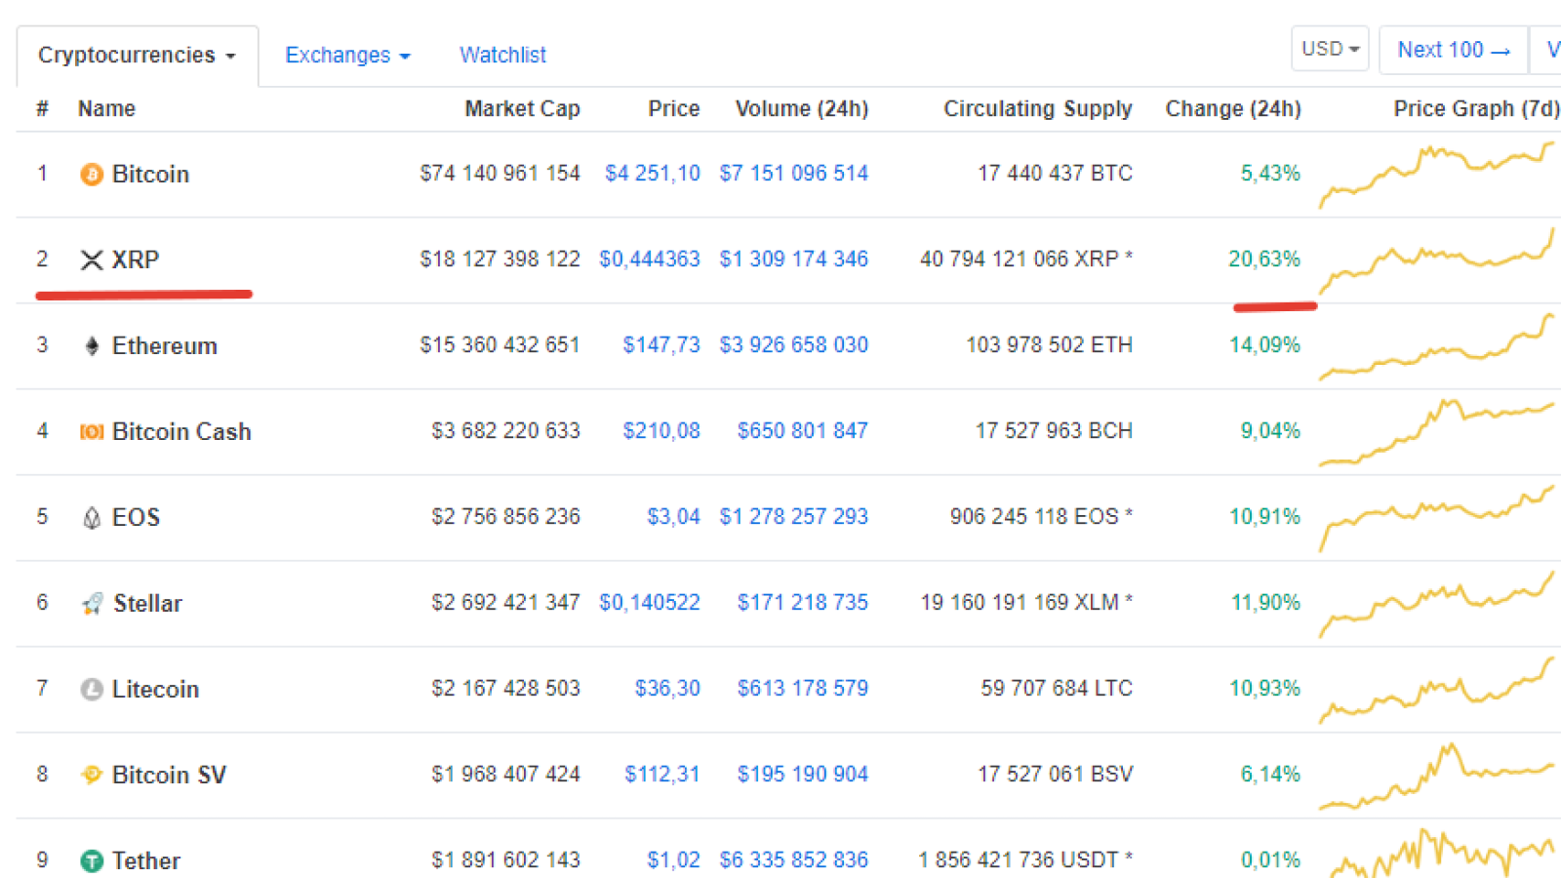Open the Tether name link
The image size is (1561, 878).
point(146,861)
